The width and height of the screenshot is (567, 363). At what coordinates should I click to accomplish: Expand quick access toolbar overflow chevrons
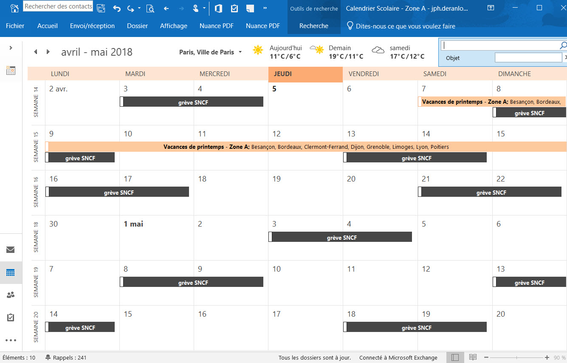[265, 8]
